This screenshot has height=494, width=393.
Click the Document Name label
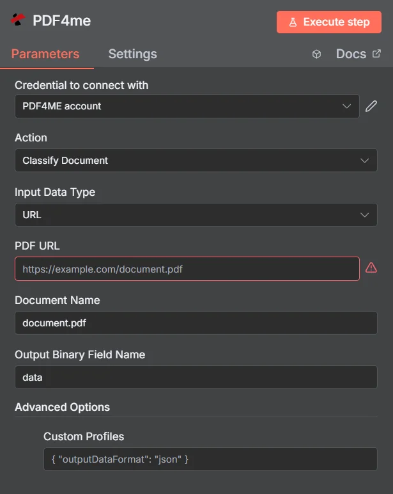pos(58,300)
